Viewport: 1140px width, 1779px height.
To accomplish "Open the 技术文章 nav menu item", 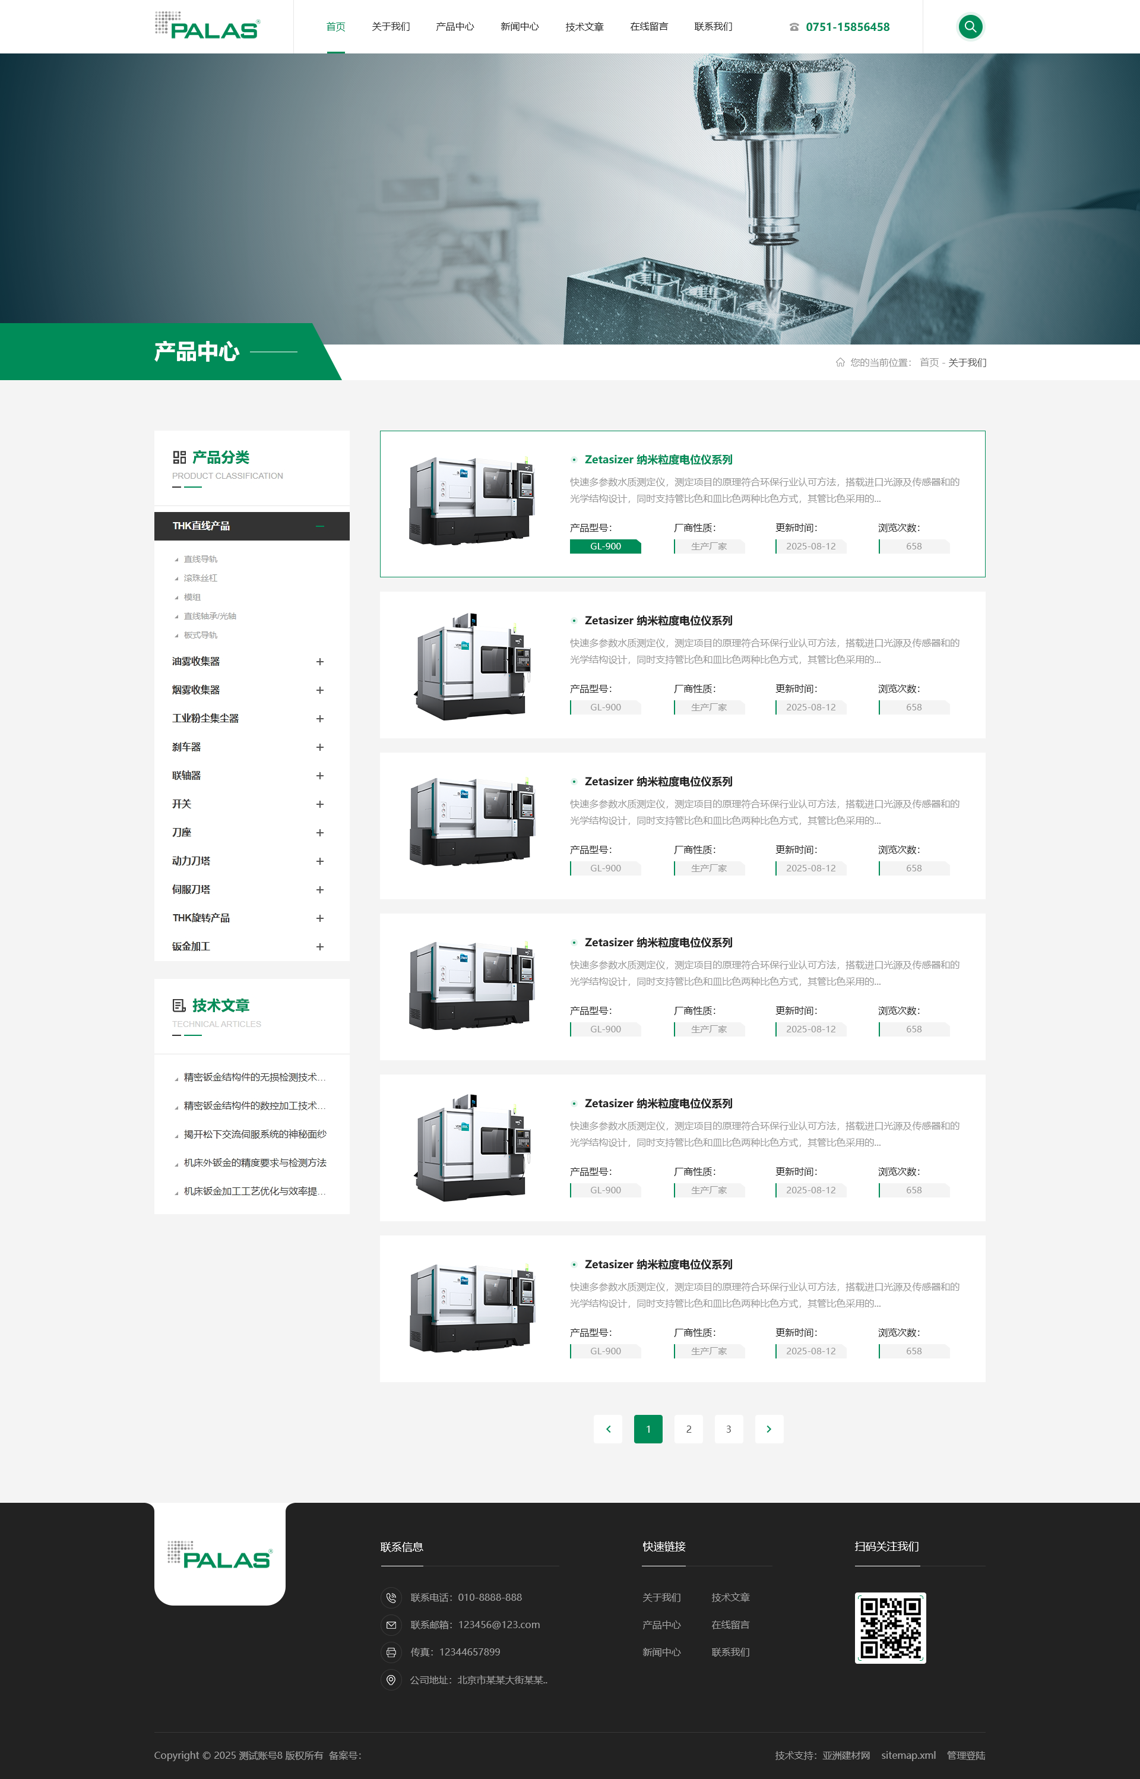I will [x=584, y=27].
